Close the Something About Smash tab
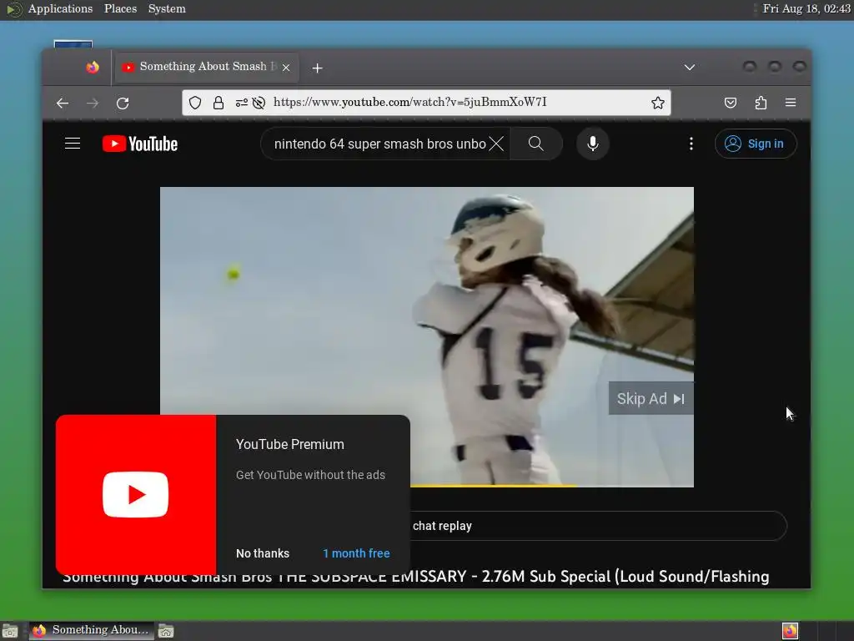The height and width of the screenshot is (641, 854). click(286, 68)
